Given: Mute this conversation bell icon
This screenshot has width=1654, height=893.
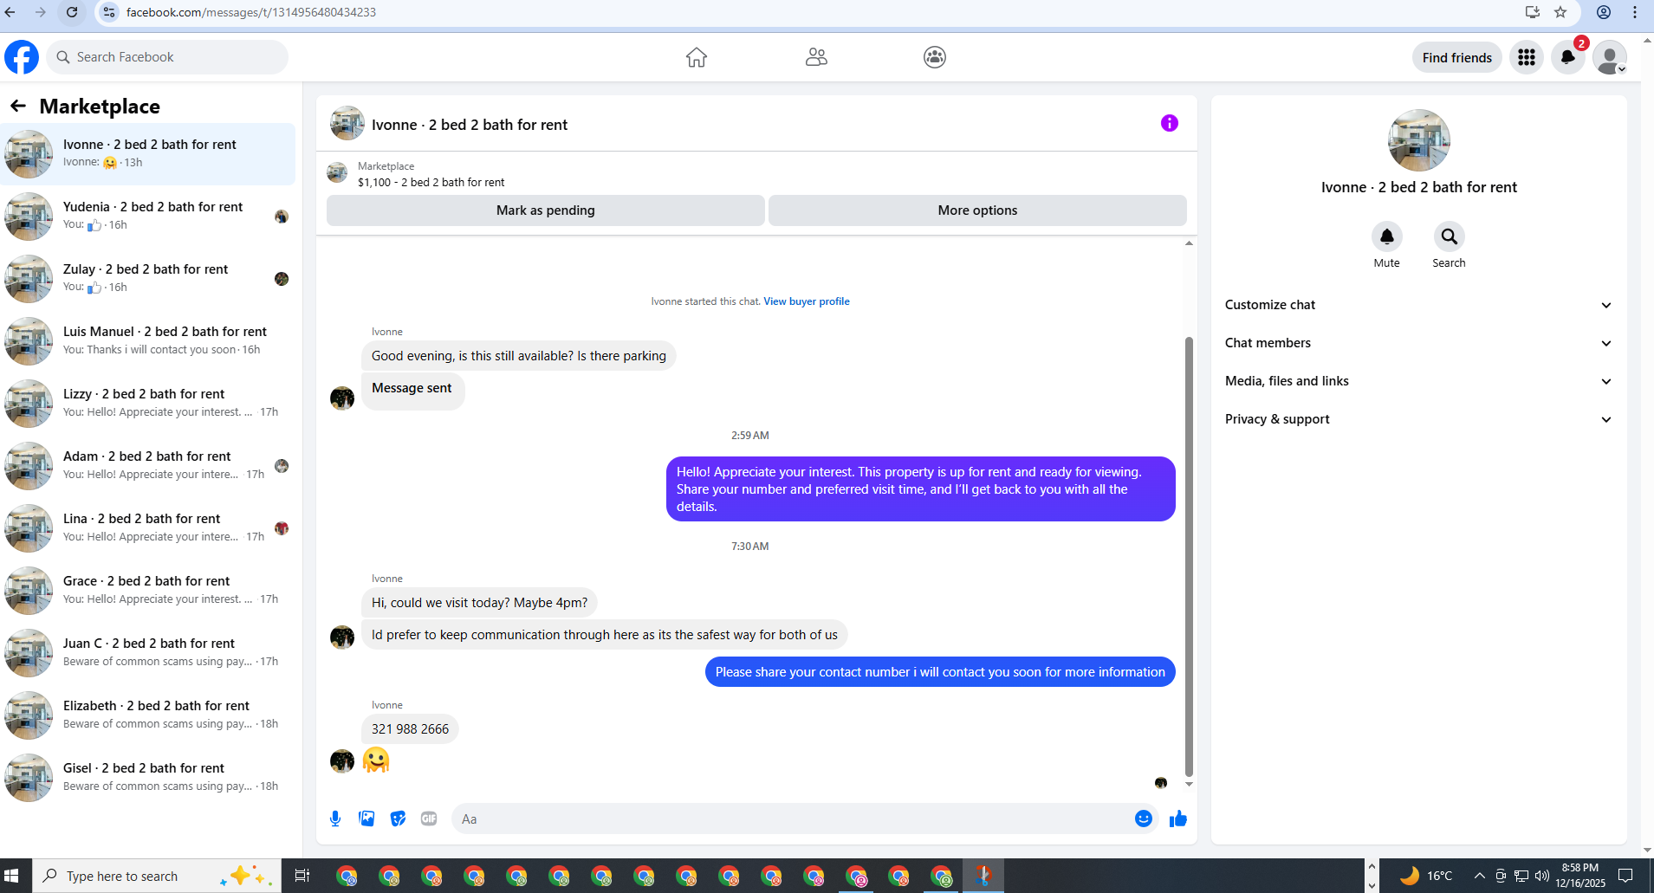Looking at the screenshot, I should click(1387, 236).
